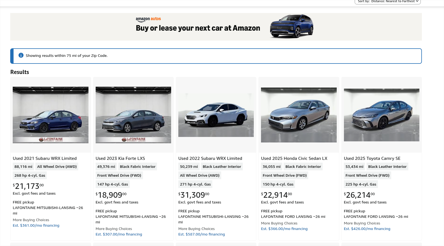This screenshot has height=246, width=444.
Task: Click More Buying Choices under Honda Civic
Action: pyautogui.click(x=279, y=223)
